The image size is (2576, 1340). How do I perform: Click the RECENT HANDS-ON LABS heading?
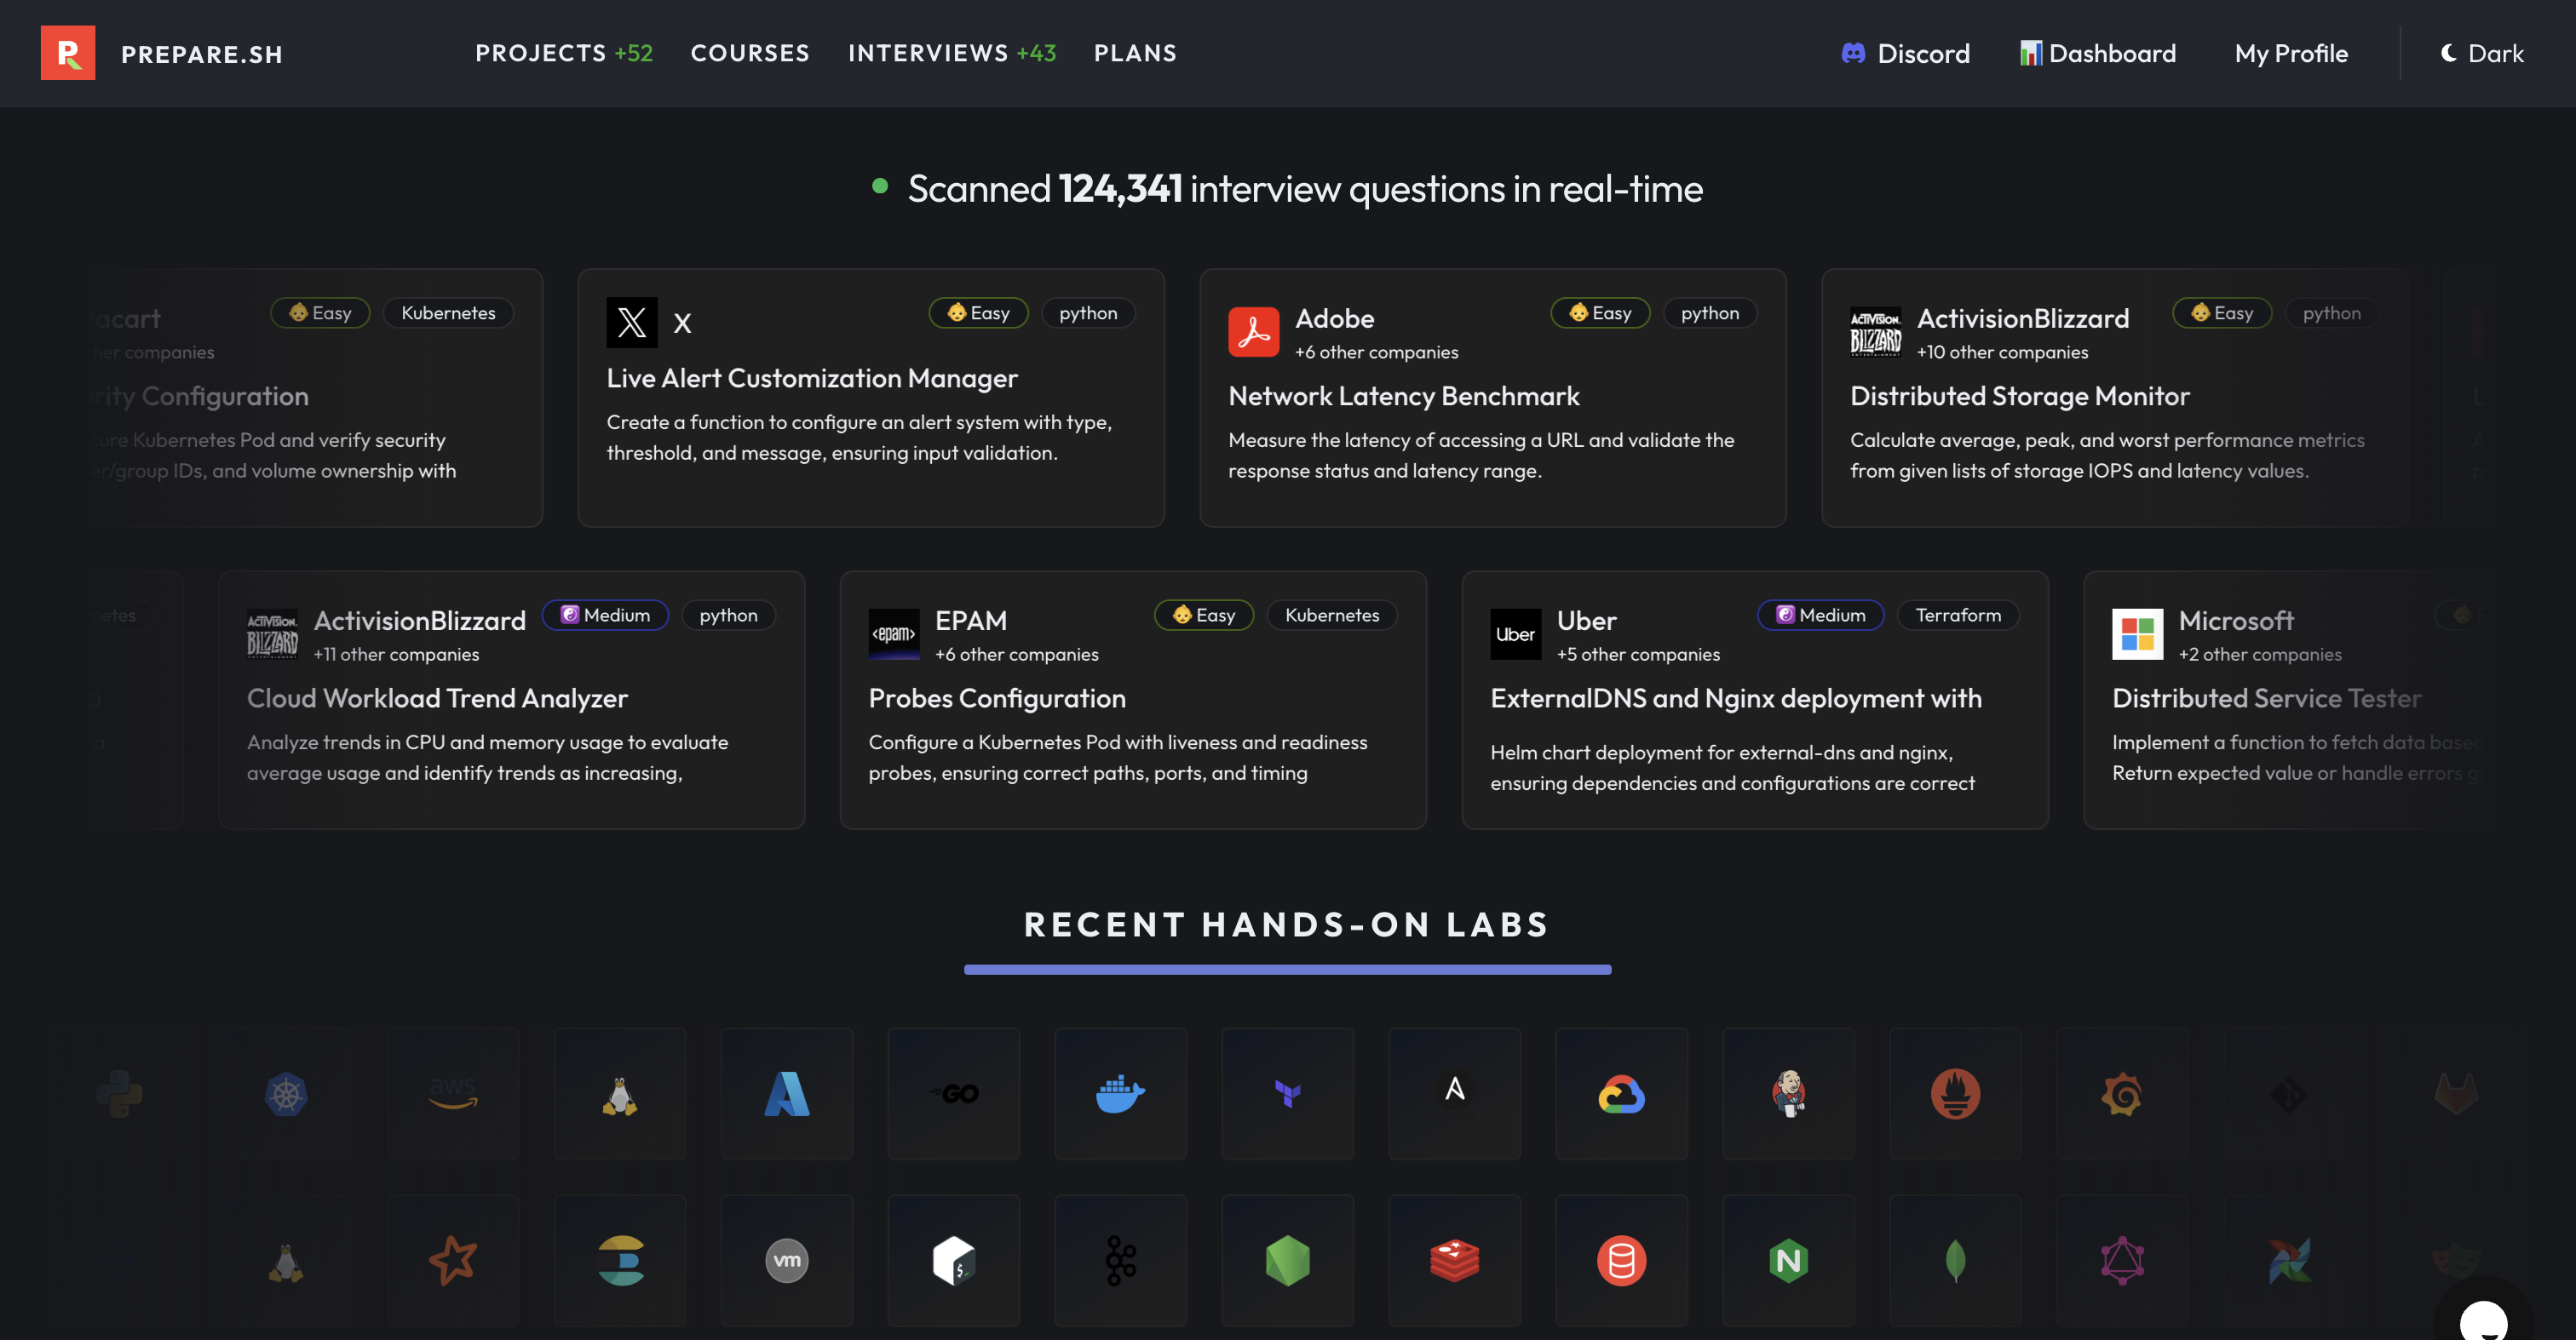[1288, 925]
